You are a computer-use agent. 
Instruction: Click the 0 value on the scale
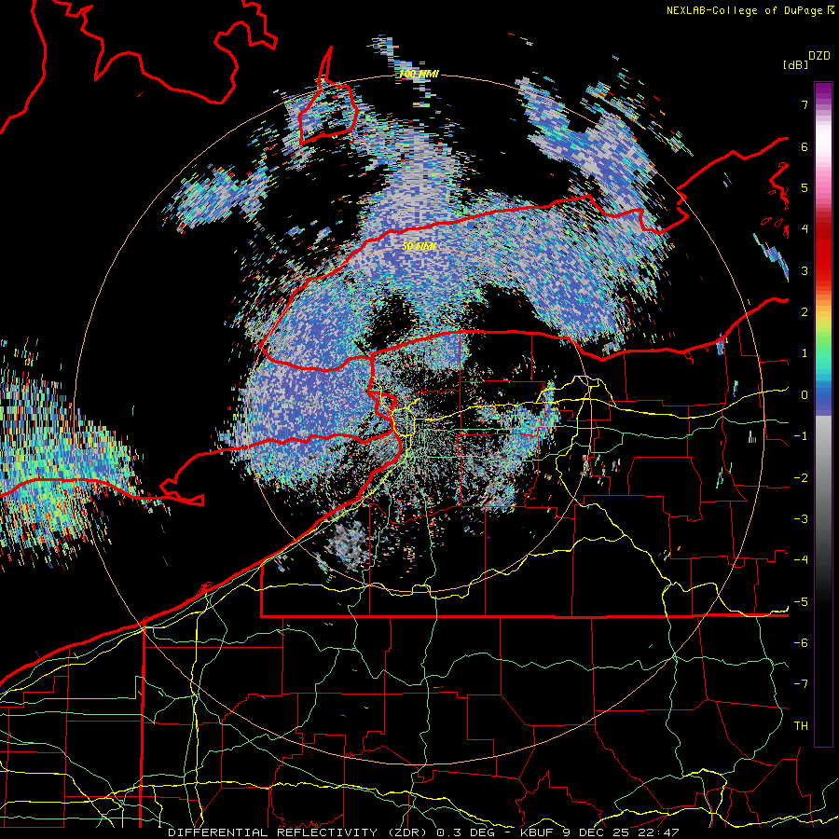tap(805, 395)
